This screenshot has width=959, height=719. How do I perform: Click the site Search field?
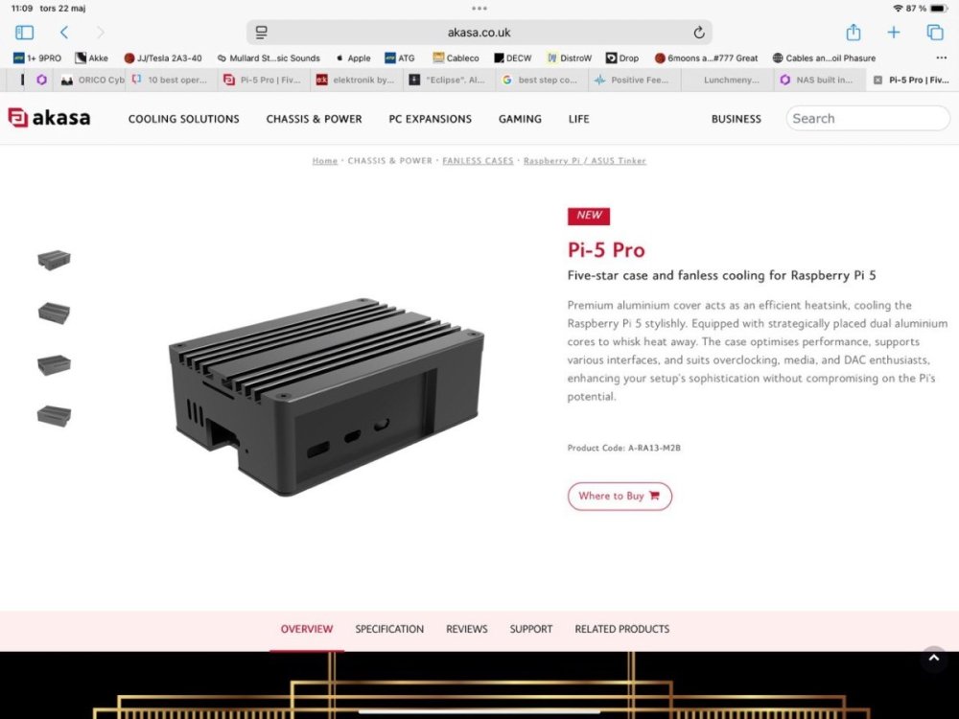[x=868, y=119]
